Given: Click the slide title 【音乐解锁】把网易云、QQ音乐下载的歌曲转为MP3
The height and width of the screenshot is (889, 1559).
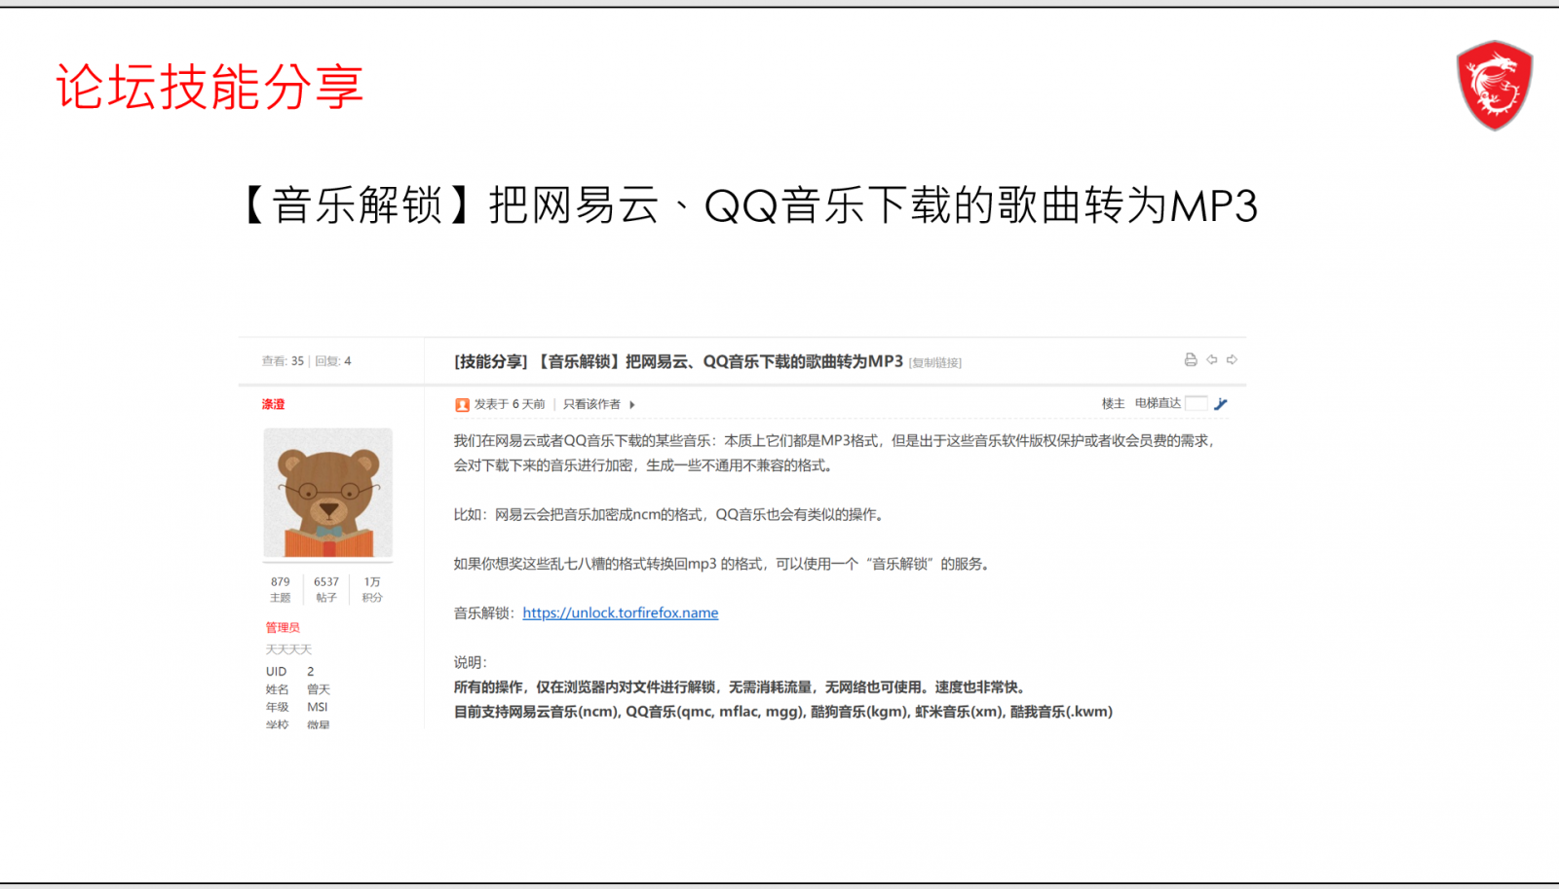Looking at the screenshot, I should tap(748, 205).
